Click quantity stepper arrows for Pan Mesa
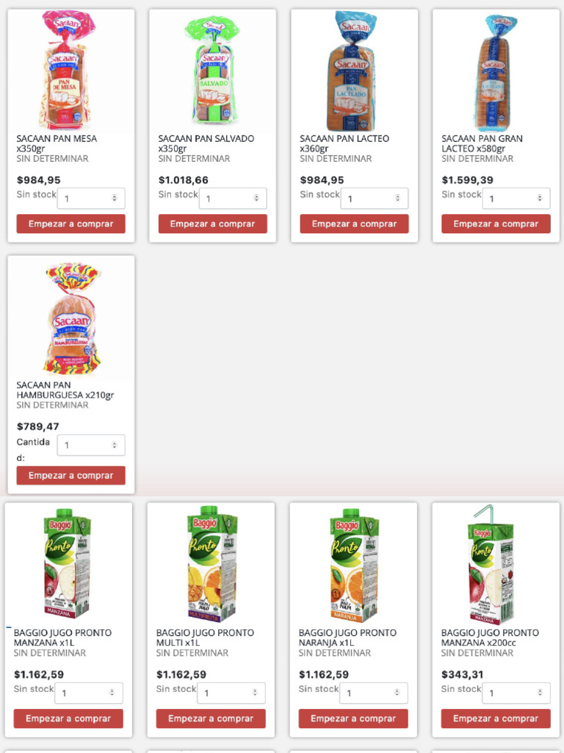Viewport: 564px width, 753px height. tap(114, 199)
